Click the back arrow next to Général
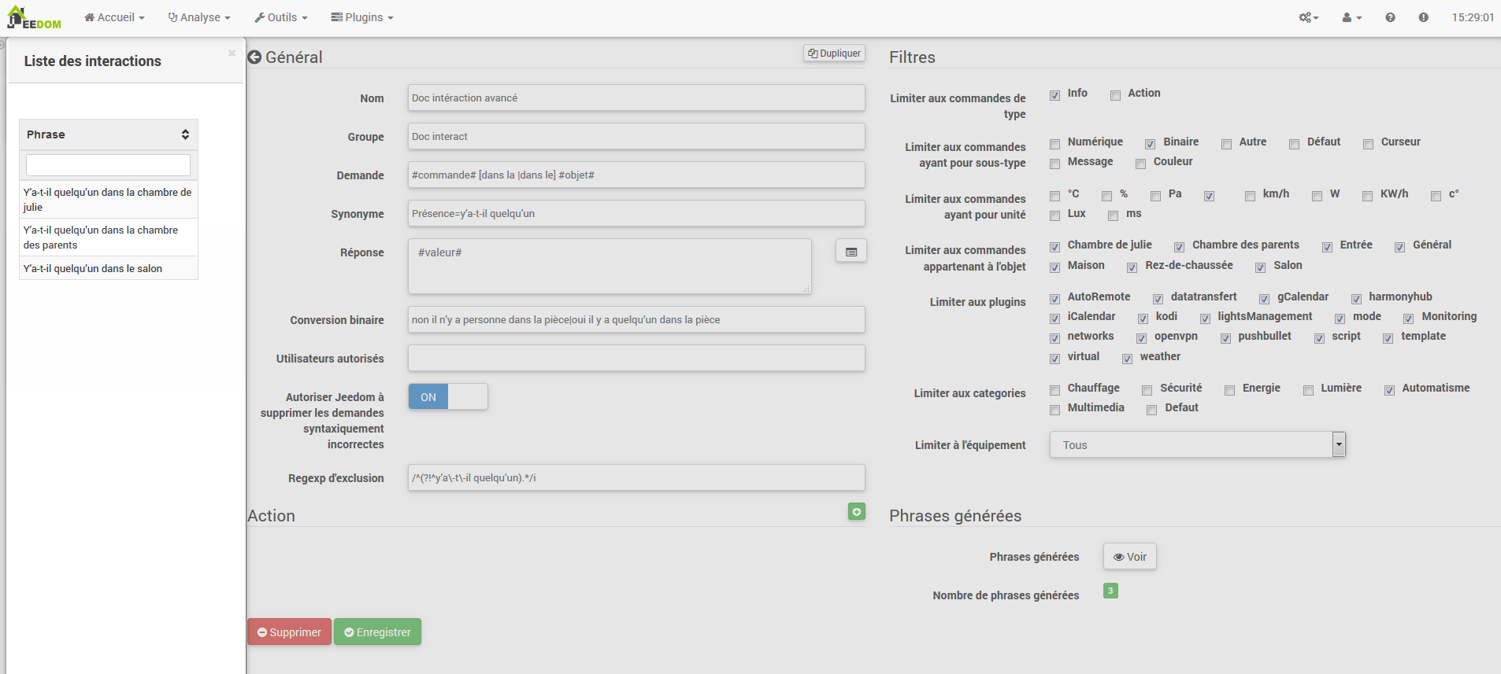The width and height of the screenshot is (1501, 674). (x=254, y=57)
